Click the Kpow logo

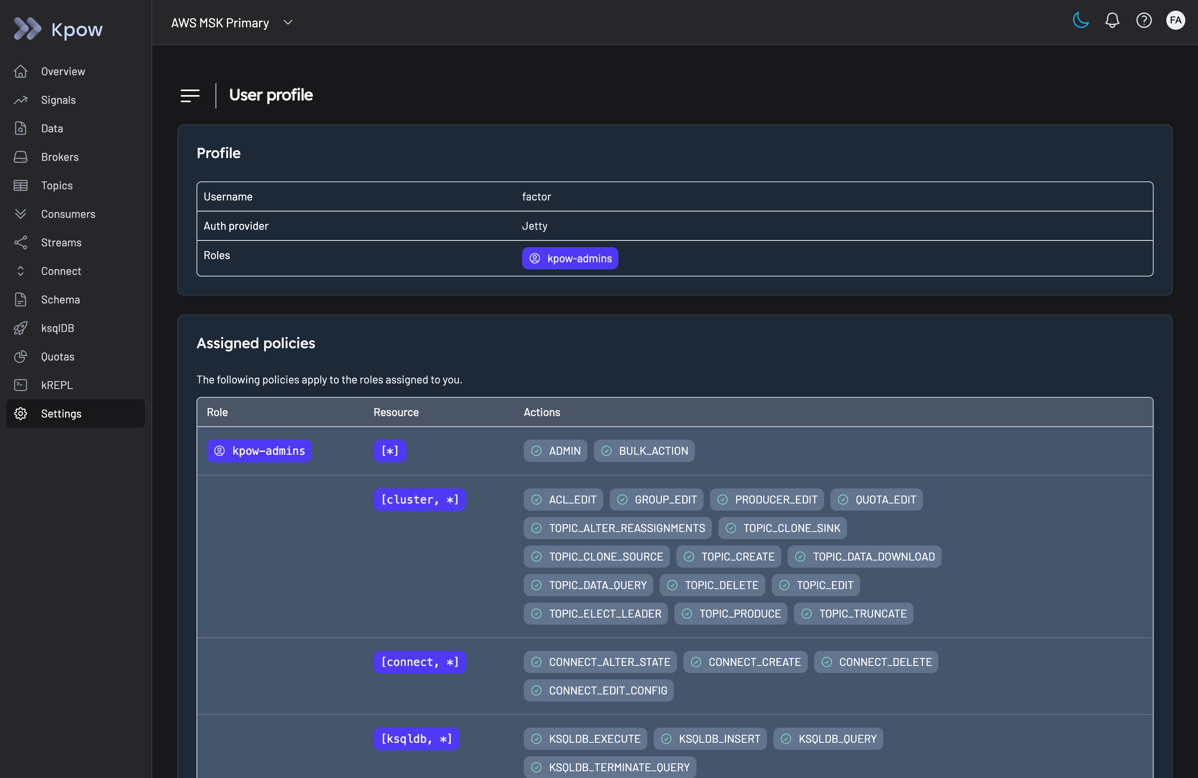coord(58,29)
